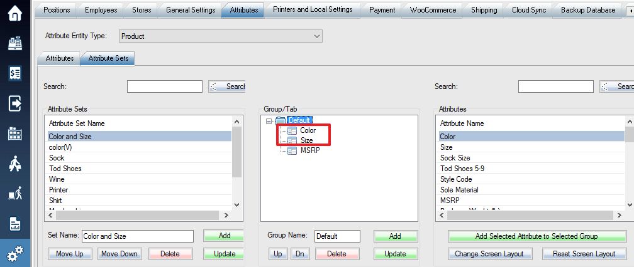Click the Group Name input field
This screenshot has height=267, width=634.
tap(337, 236)
